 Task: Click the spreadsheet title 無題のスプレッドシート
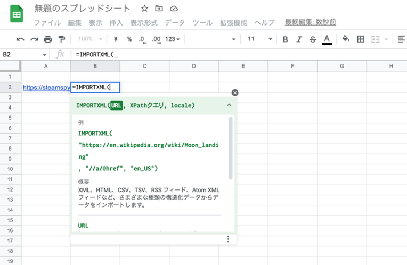[x=82, y=9]
